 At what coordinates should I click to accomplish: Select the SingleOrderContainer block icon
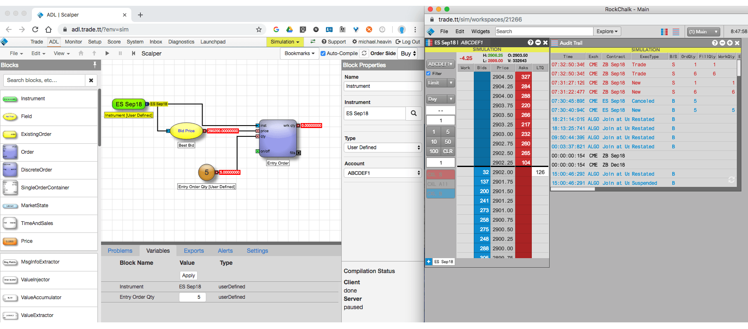click(10, 188)
